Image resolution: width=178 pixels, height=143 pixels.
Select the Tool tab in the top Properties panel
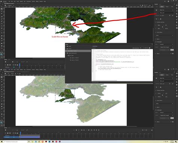click(x=157, y=7)
